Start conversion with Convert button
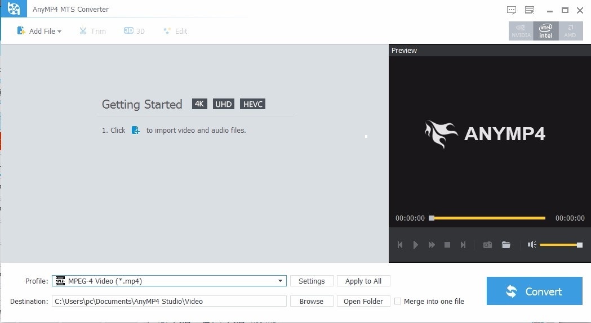The width and height of the screenshot is (591, 323). [535, 291]
